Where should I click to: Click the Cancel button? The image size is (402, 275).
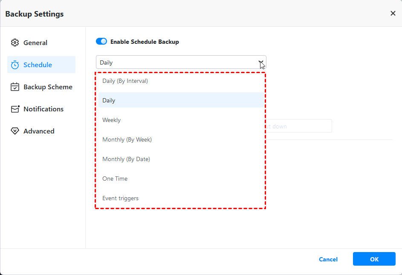click(328, 259)
